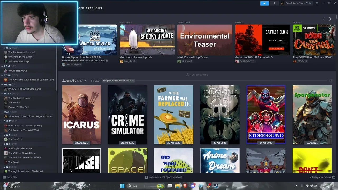Click the Unturned game label under news
338x190 pixels.
tap(185, 61)
